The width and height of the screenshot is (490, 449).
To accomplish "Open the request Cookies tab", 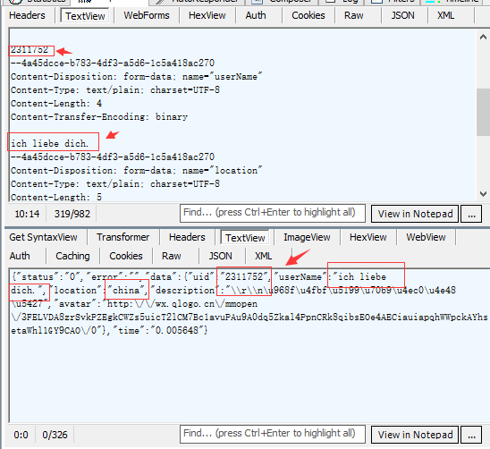I will click(308, 15).
